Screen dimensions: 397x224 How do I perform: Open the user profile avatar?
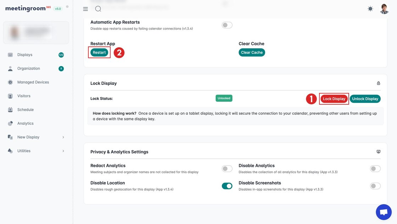[x=384, y=9]
